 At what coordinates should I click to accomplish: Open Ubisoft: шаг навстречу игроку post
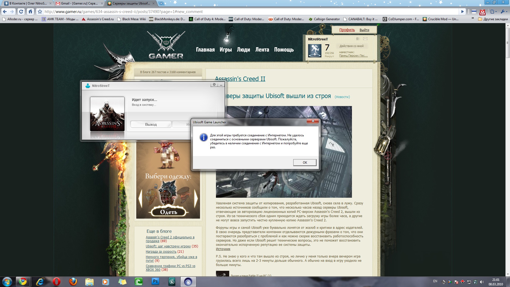pos(168,246)
